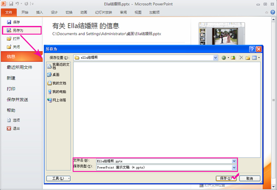
Task: Go up one folder level icon
Action: (233, 58)
